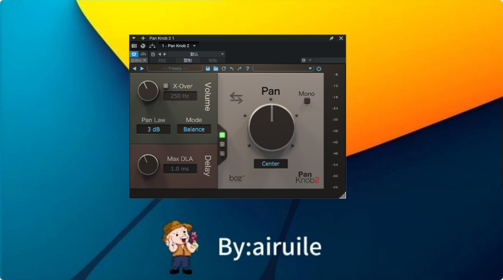Click the plus icon next to Pan Knob 2 1

pyautogui.click(x=143, y=38)
